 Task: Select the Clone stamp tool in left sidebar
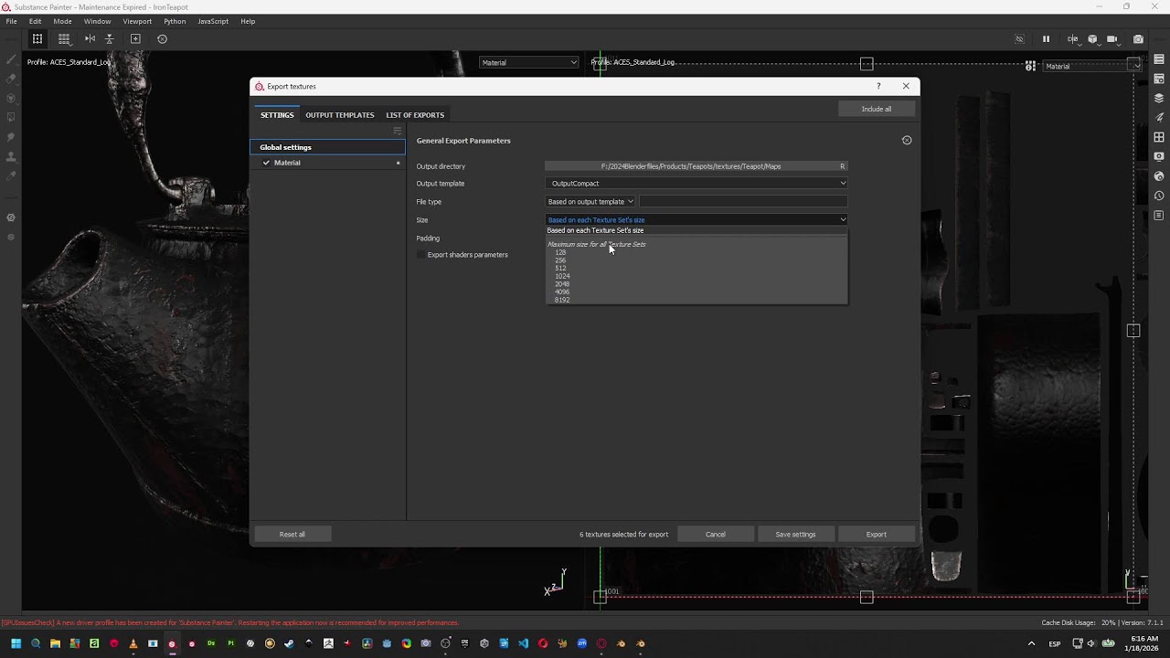click(11, 156)
